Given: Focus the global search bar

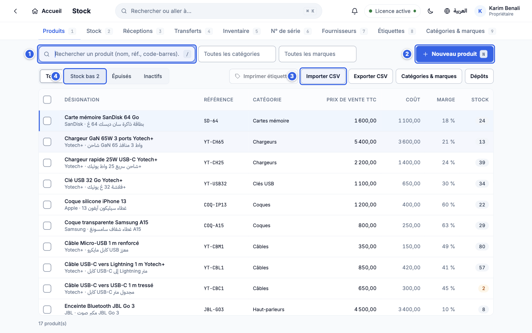Looking at the screenshot, I should [x=219, y=11].
